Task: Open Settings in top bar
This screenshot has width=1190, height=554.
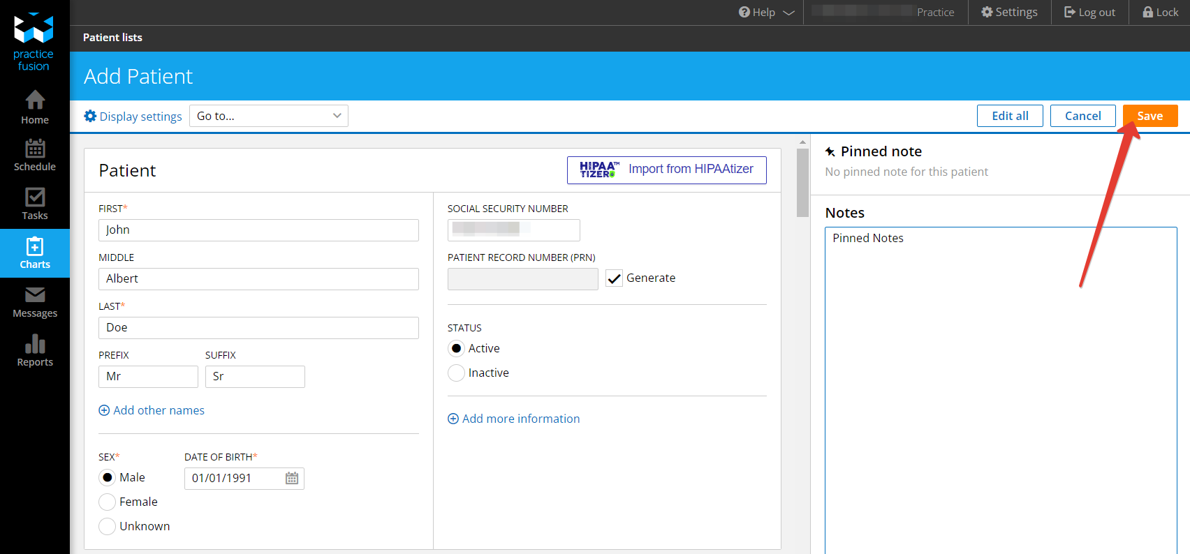Action: pos(1009,13)
